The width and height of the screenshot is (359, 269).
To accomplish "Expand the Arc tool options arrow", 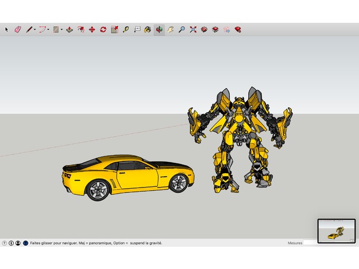I will (x=49, y=30).
